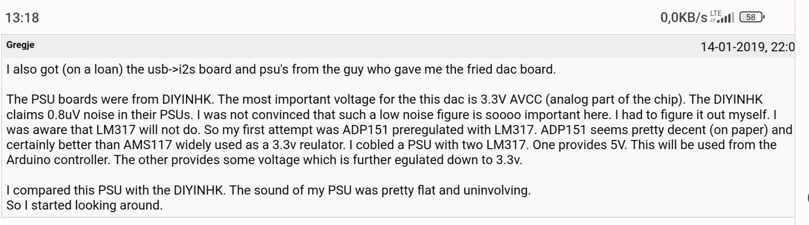The width and height of the screenshot is (809, 225).
Task: Click the partially visible circle at right edge
Action: click(807, 198)
